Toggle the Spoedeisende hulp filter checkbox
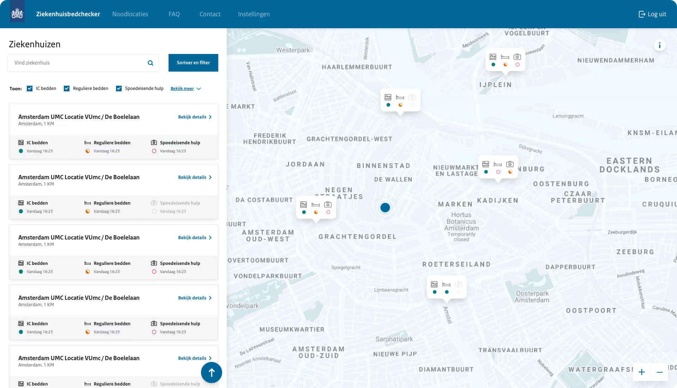This screenshot has width=677, height=388. 119,89
